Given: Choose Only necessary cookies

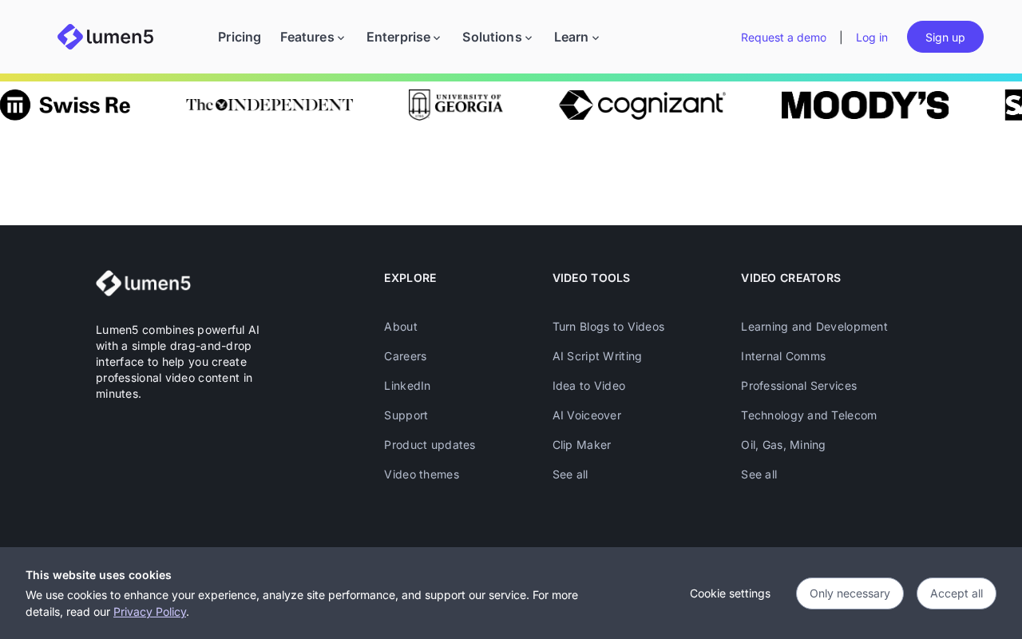Looking at the screenshot, I should click(x=850, y=593).
